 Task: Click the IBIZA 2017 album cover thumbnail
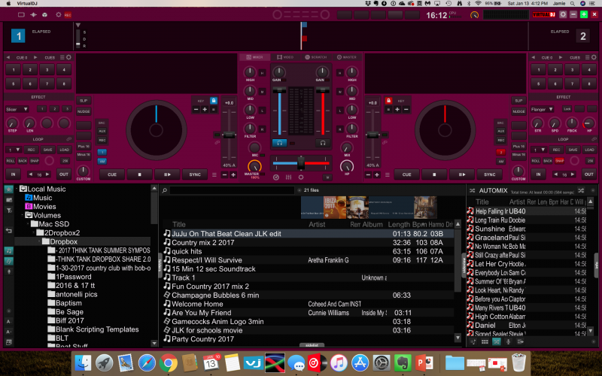[335, 208]
